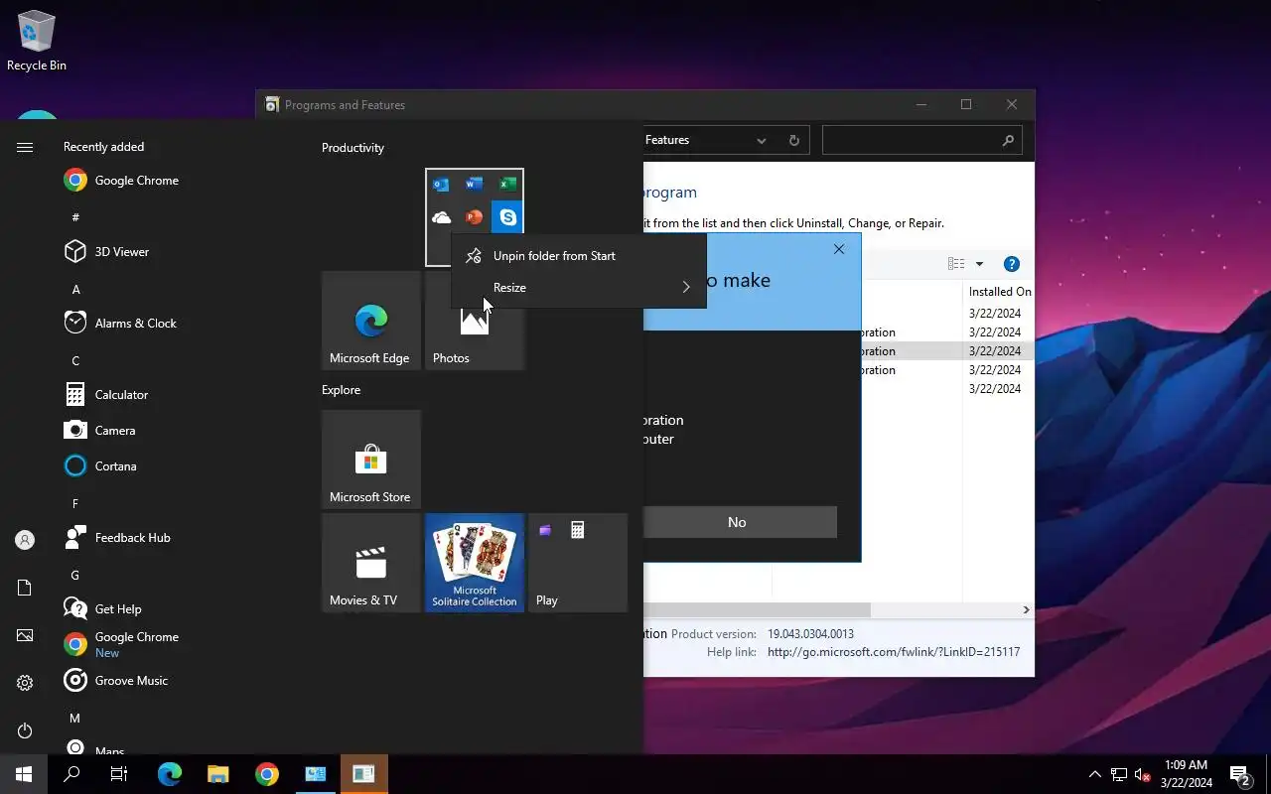Click Control Panel taskbar button
Image resolution: width=1271 pixels, height=794 pixels.
[x=315, y=774]
